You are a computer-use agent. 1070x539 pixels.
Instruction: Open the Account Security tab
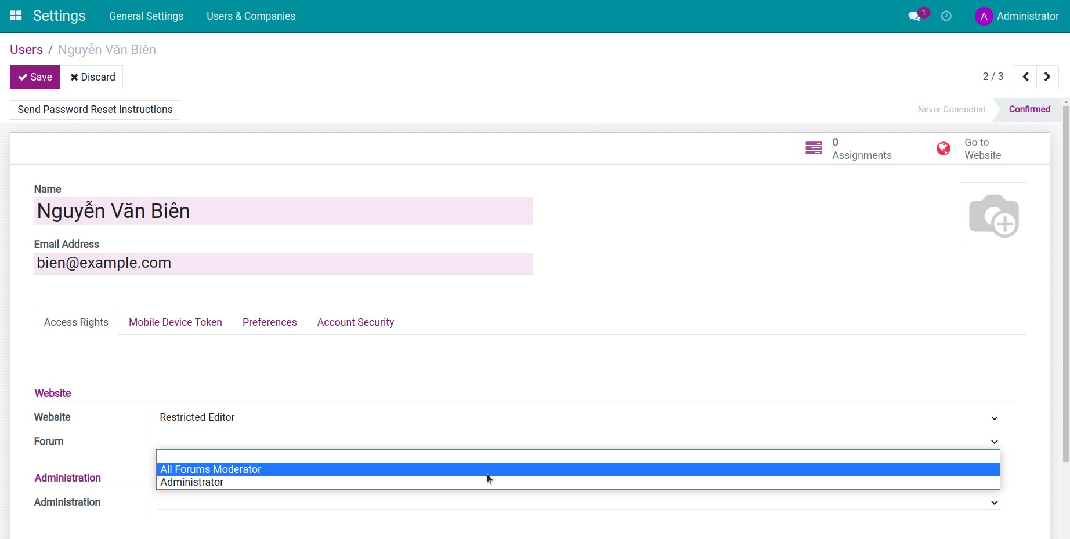point(355,322)
